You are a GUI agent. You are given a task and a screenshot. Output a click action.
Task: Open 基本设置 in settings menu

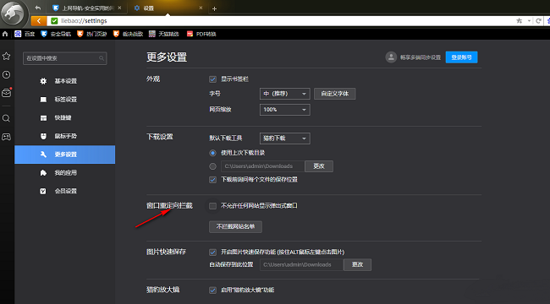coord(65,81)
